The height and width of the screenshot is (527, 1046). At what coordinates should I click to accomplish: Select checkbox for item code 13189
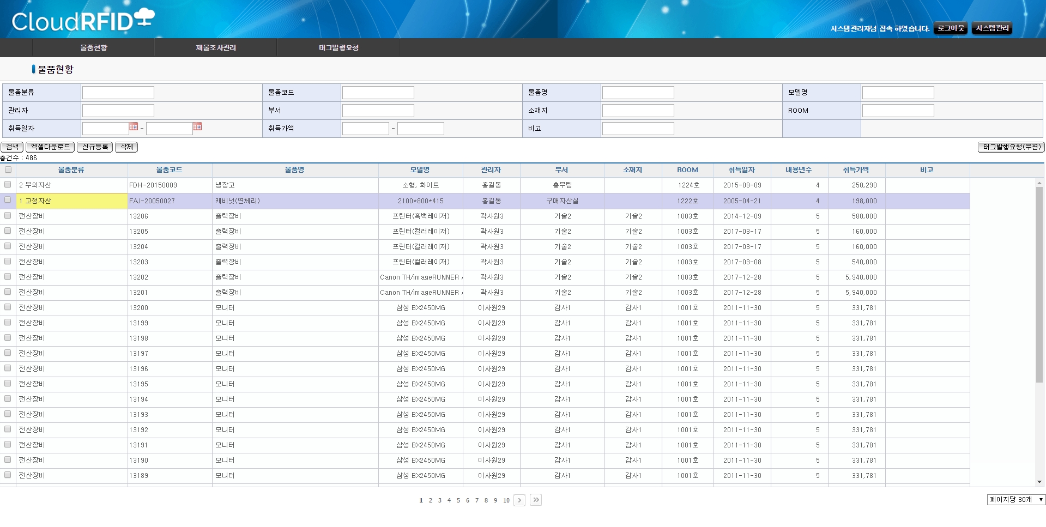[x=8, y=475]
